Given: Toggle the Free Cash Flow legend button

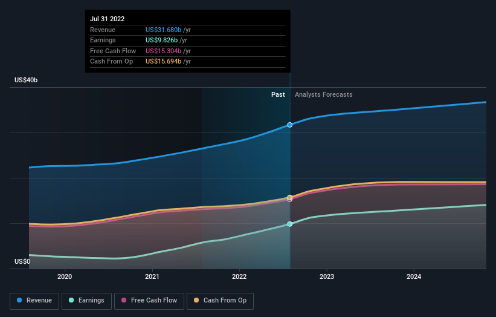Looking at the screenshot, I should pos(149,301).
